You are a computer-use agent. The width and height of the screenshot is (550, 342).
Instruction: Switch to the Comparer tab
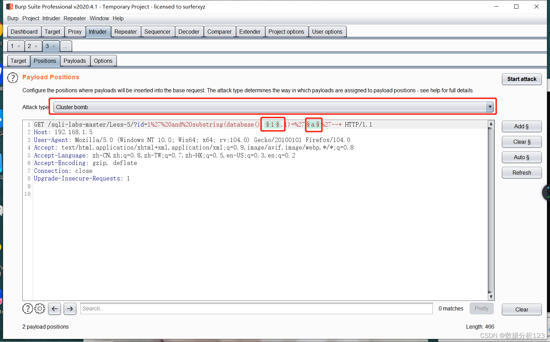pos(220,32)
